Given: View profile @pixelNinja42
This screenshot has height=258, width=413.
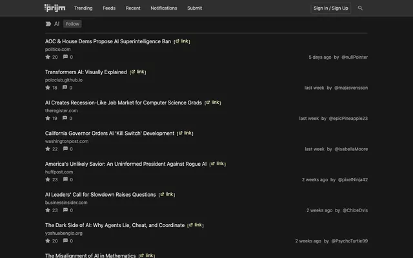Looking at the screenshot, I should pos(353,179).
